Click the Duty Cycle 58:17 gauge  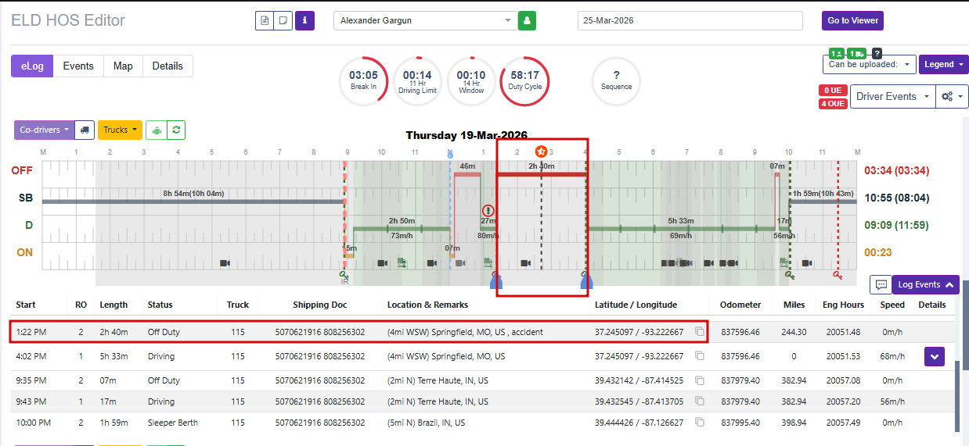pos(524,80)
